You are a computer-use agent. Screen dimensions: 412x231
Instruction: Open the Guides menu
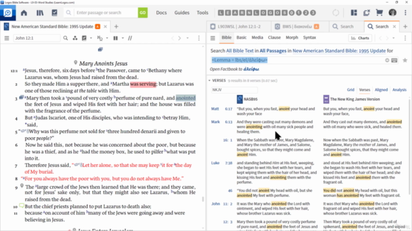(182, 13)
